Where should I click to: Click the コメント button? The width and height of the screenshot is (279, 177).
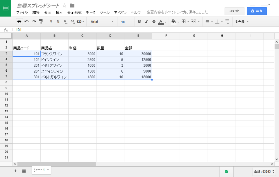click(234, 11)
